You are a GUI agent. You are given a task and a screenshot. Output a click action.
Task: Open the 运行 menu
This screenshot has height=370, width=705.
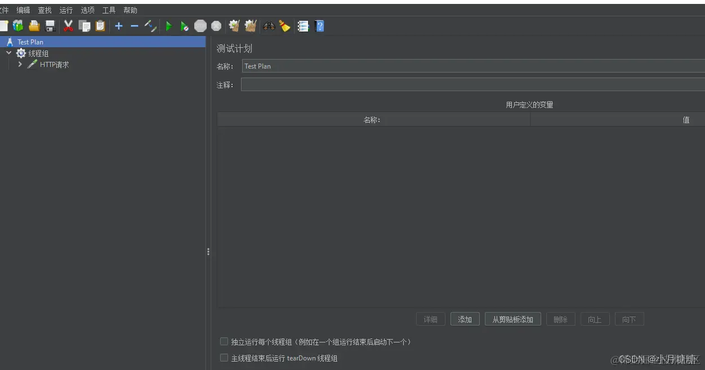click(66, 10)
